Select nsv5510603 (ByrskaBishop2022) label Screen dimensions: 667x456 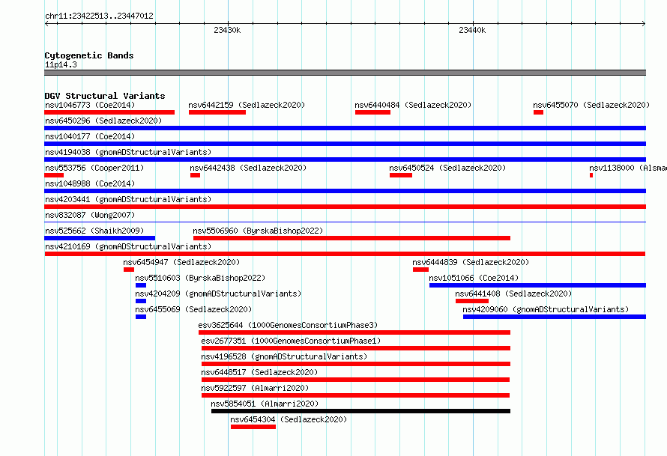click(x=200, y=278)
